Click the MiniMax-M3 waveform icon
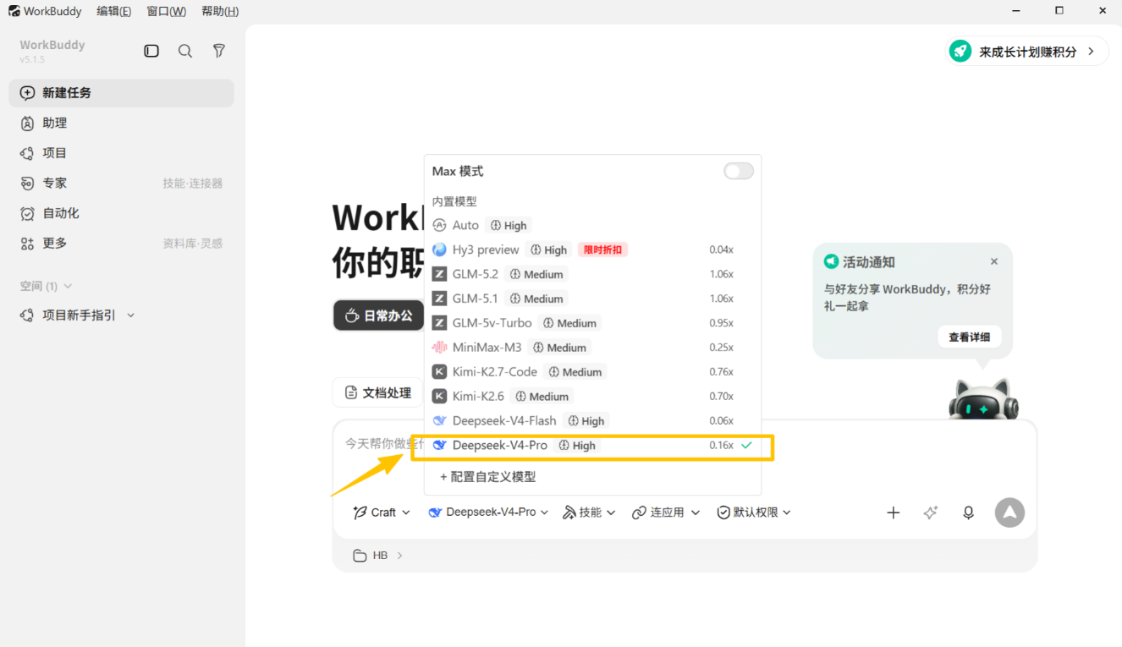1122x647 pixels. [439, 348]
